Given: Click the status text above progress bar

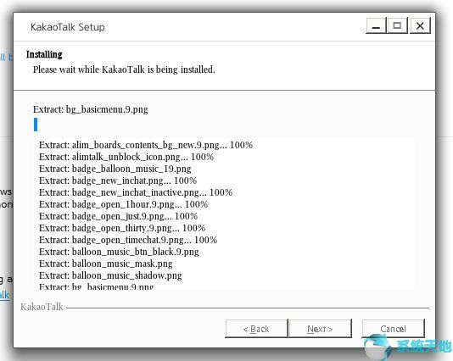Looking at the screenshot, I should [x=91, y=109].
